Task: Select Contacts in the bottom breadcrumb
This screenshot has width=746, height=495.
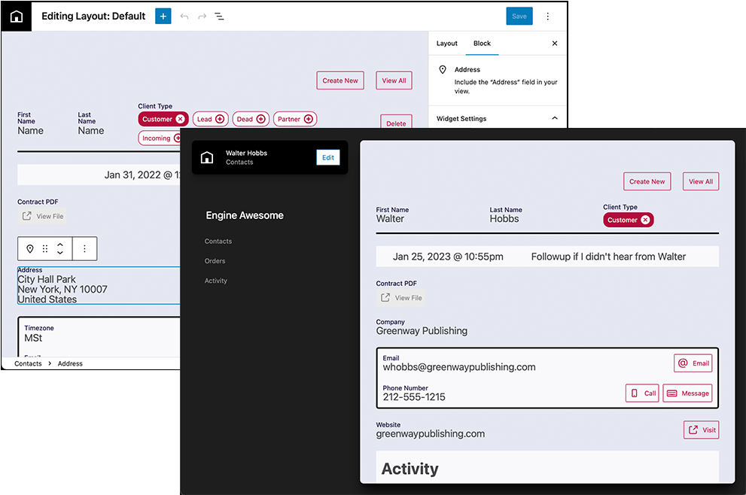Action: (x=29, y=363)
